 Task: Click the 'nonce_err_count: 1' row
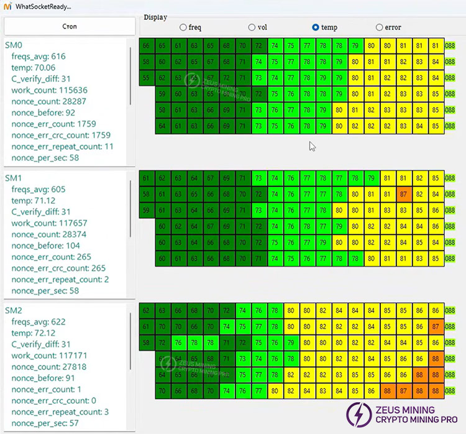pyautogui.click(x=46, y=390)
